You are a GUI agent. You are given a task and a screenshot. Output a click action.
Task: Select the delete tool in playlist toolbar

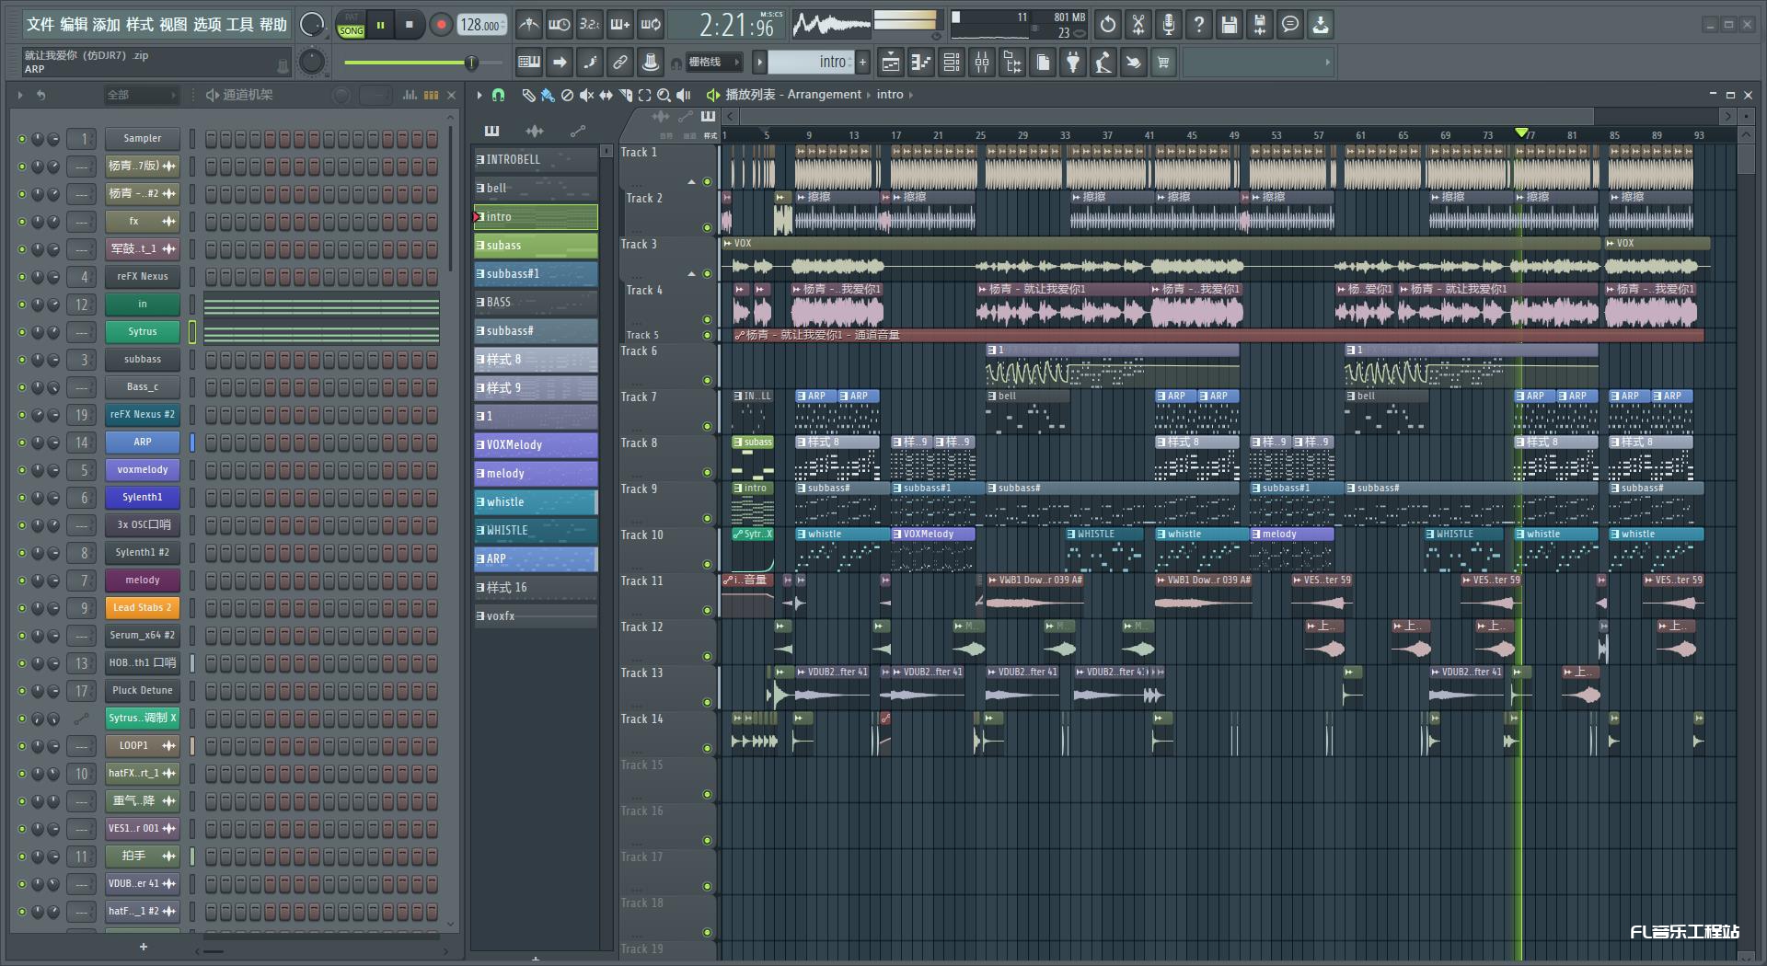pos(567,95)
